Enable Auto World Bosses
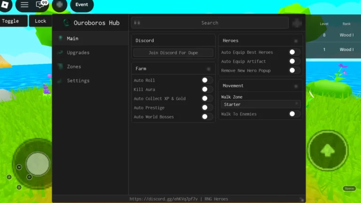Image resolution: width=361 pixels, height=203 pixels. click(206, 117)
